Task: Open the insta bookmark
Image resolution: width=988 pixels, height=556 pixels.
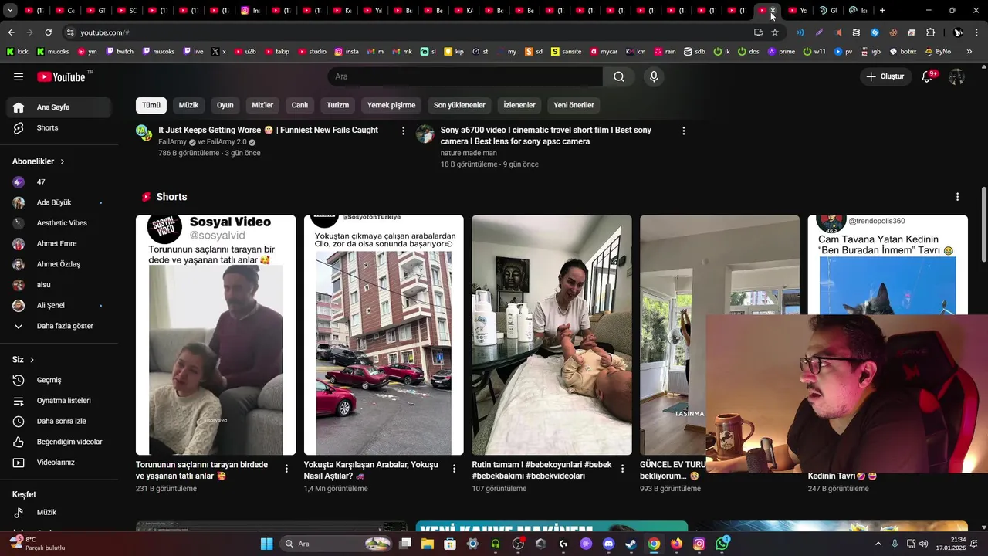Action: [x=347, y=52]
